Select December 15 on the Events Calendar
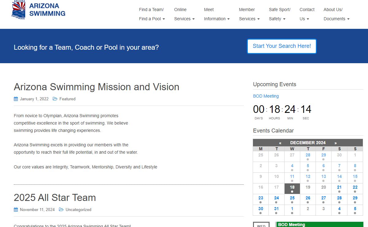 (355, 178)
